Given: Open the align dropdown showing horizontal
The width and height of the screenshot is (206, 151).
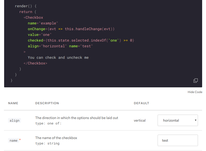Looking at the screenshot, I should 178,120.
